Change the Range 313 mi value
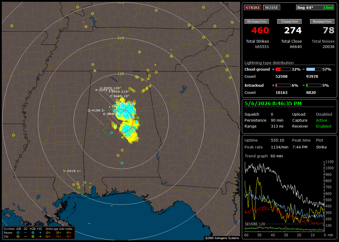339x242 pixels. click(277, 126)
